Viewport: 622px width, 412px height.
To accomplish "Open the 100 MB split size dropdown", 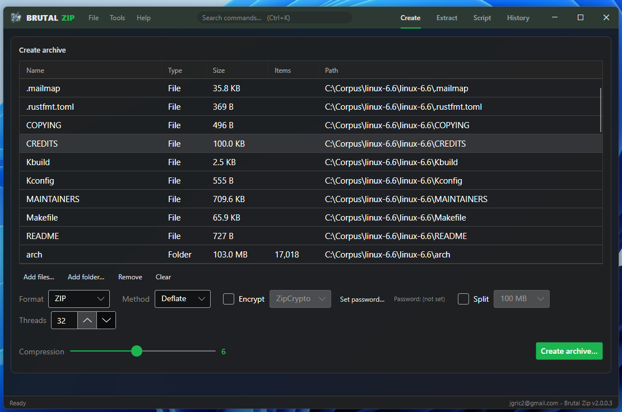I will pyautogui.click(x=522, y=299).
